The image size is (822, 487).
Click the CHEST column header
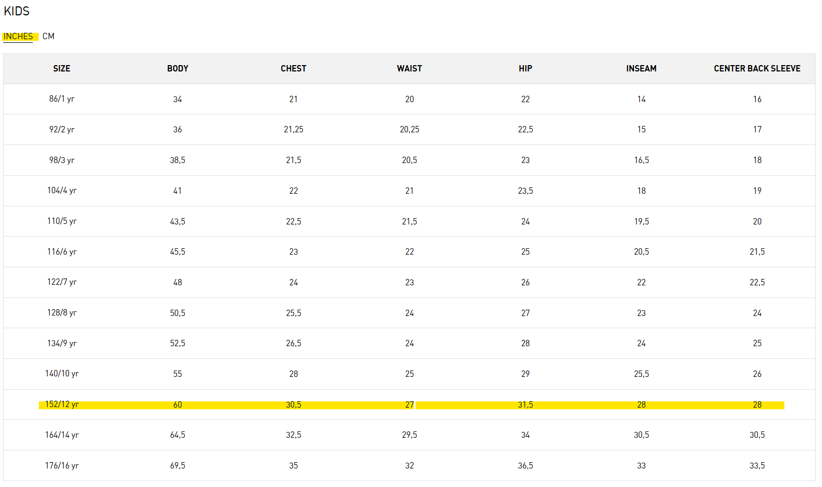pos(293,68)
